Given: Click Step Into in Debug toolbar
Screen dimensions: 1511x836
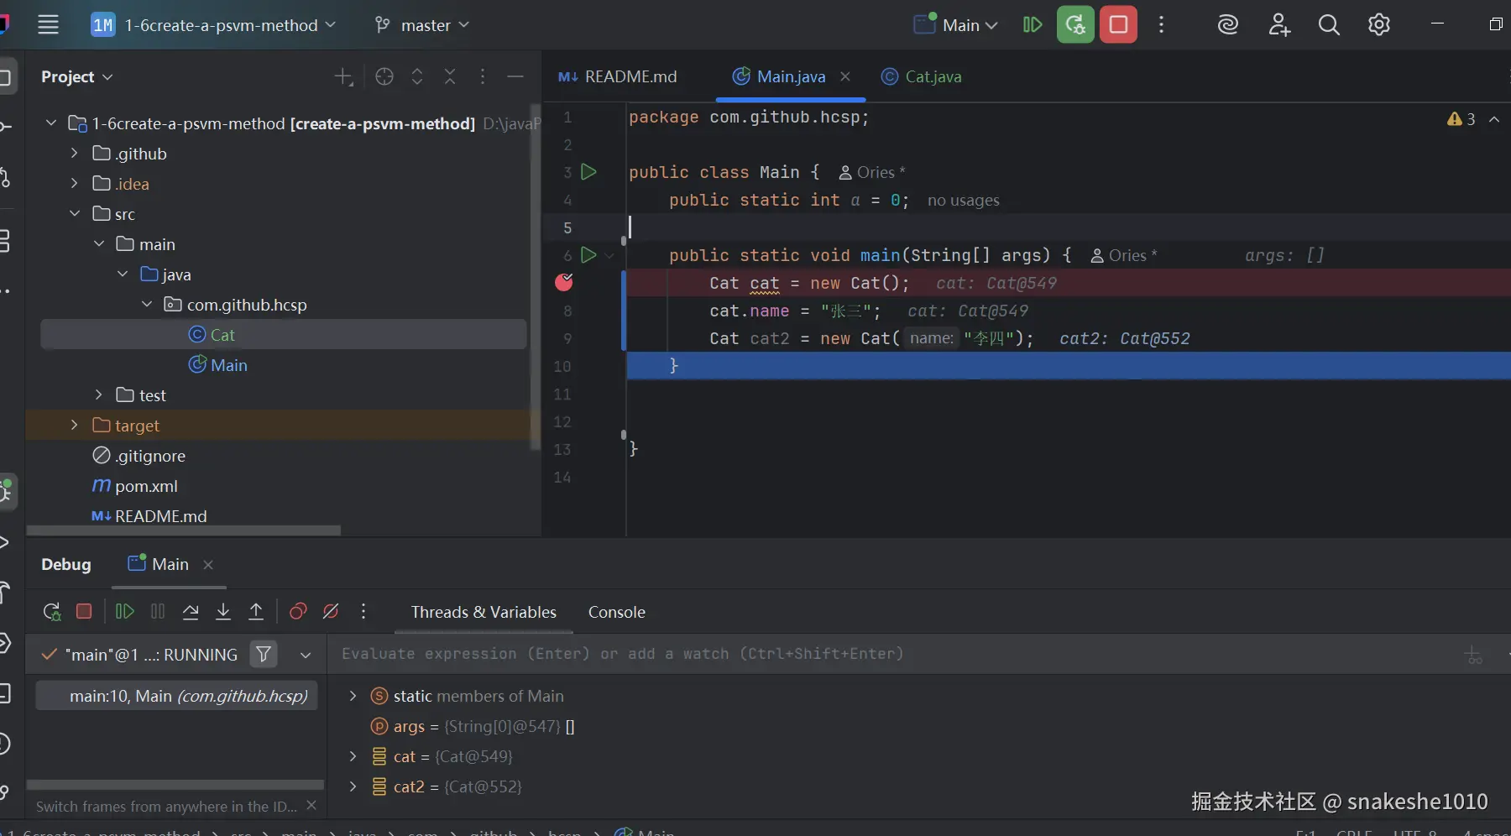Looking at the screenshot, I should coord(223,611).
